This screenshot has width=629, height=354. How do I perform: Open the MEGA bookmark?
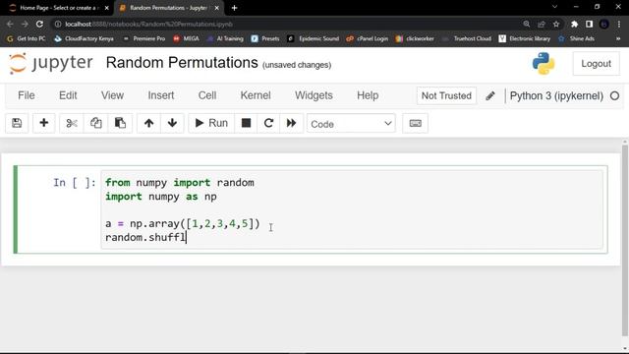click(x=187, y=38)
